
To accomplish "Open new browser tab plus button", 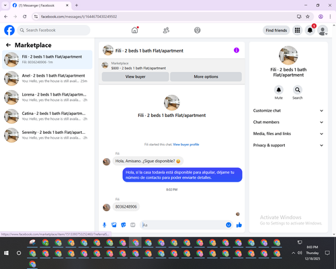I will coord(77,5).
